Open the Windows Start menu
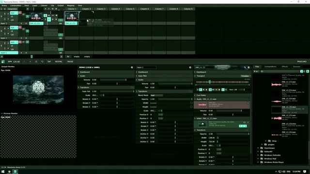This screenshot has height=174, width=310. coord(3,172)
